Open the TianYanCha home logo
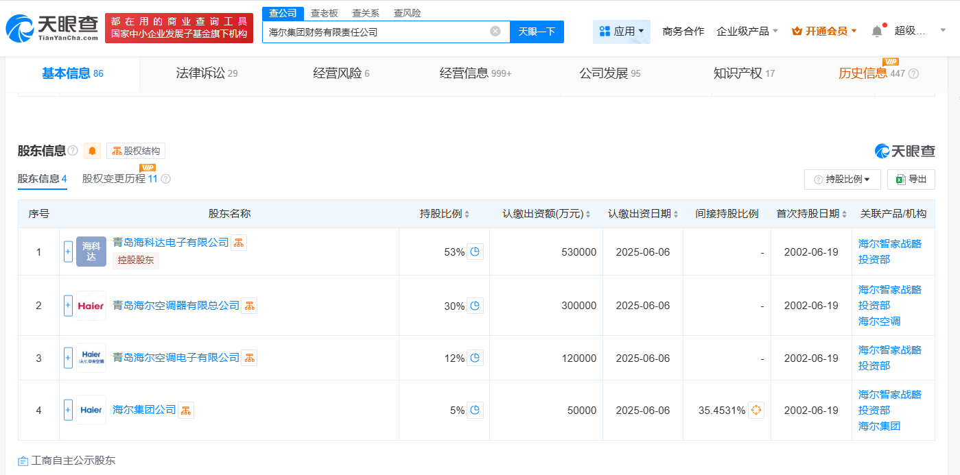 52,28
